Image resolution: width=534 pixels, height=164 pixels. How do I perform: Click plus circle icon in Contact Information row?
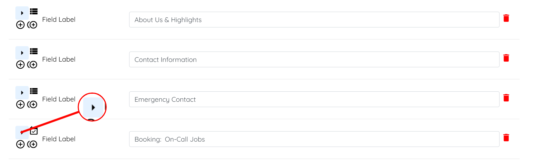click(x=20, y=65)
